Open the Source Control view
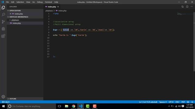195x109 pixels. tap(3, 22)
